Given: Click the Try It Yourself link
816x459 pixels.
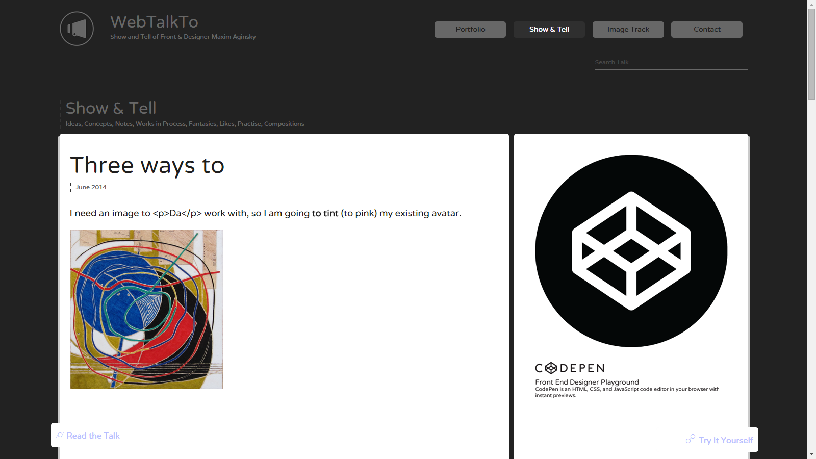Looking at the screenshot, I should pos(726,440).
